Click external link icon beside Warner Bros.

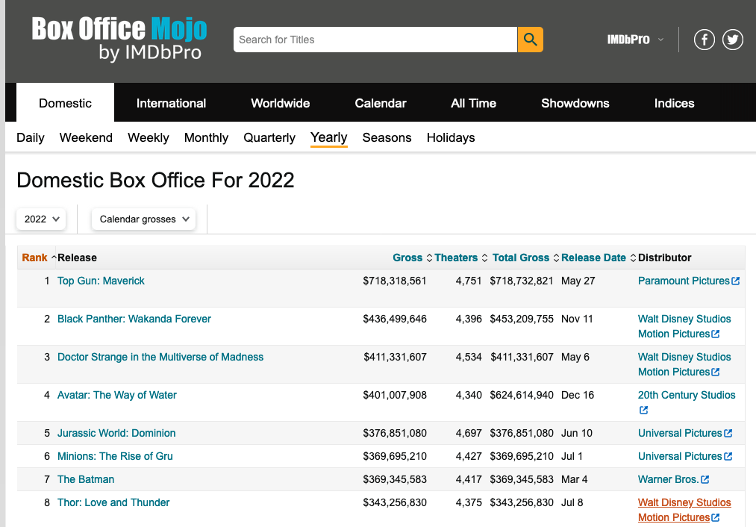coord(705,480)
